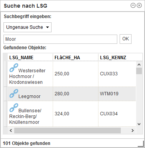
Task: Click the row selector of Westerseiter Hochmoor row
Action: coord(5,74)
